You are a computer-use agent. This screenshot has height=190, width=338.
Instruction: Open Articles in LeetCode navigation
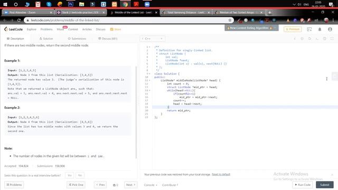(x=87, y=30)
